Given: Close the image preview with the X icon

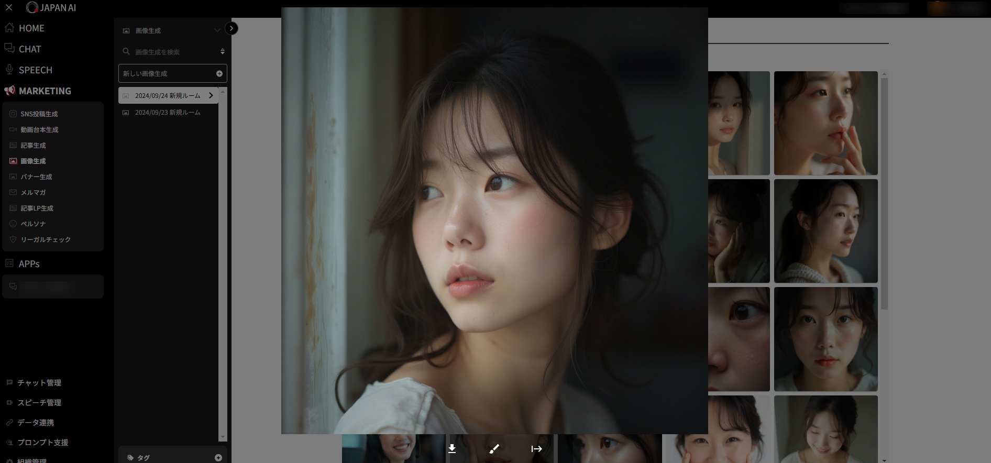Looking at the screenshot, I should (x=9, y=7).
